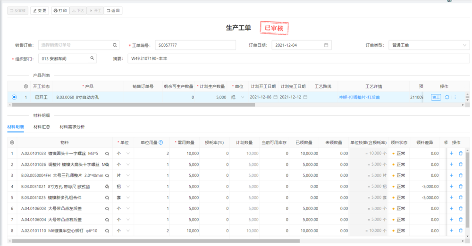
Task: Delete material row B.03.0050004FH
Action: [x=461, y=176]
